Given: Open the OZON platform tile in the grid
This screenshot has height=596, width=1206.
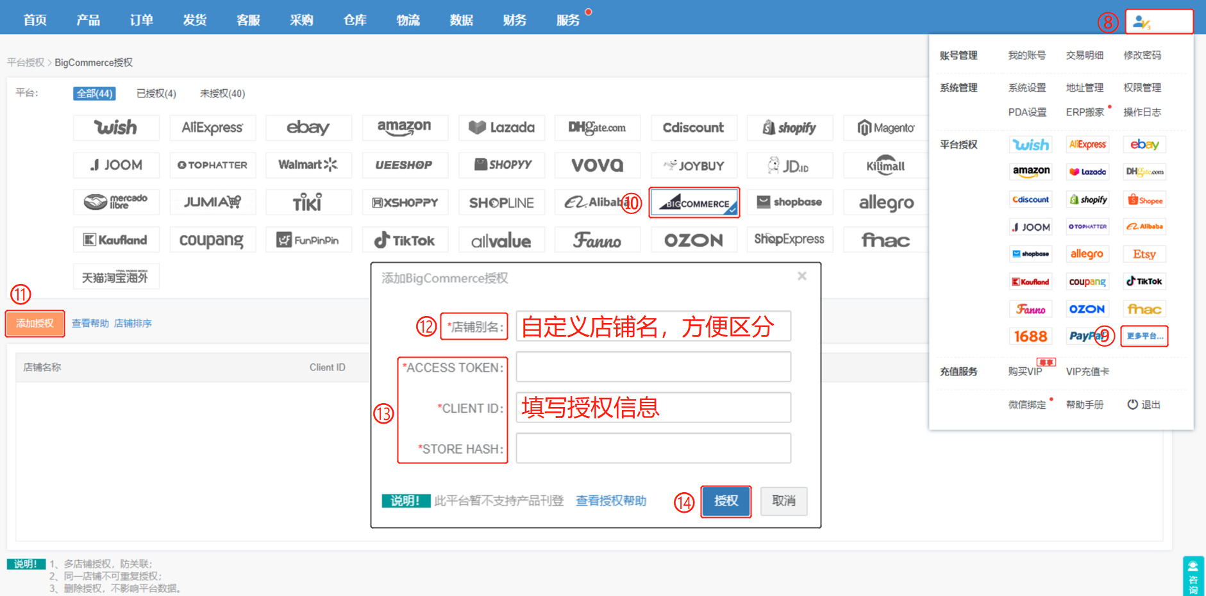Looking at the screenshot, I should click(693, 240).
